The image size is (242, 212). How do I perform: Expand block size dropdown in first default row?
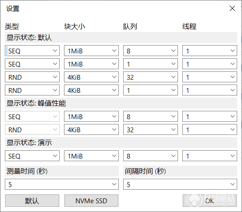pos(91,51)
